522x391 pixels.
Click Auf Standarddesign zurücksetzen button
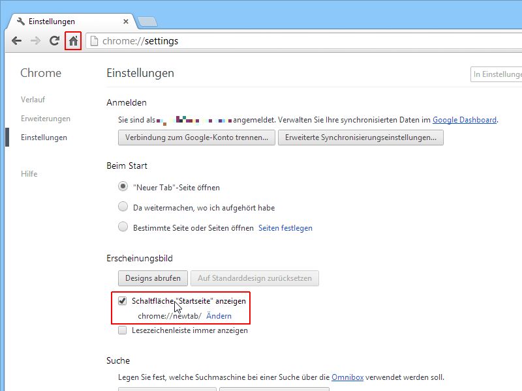click(x=254, y=278)
